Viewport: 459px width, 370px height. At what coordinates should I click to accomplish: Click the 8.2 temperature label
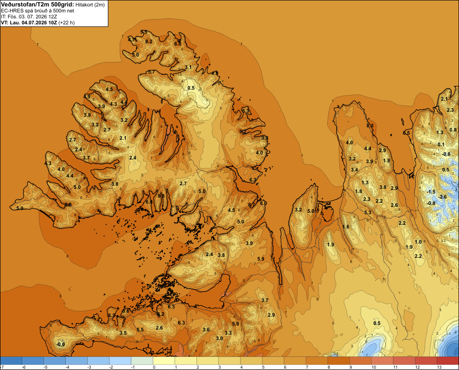[149, 41]
